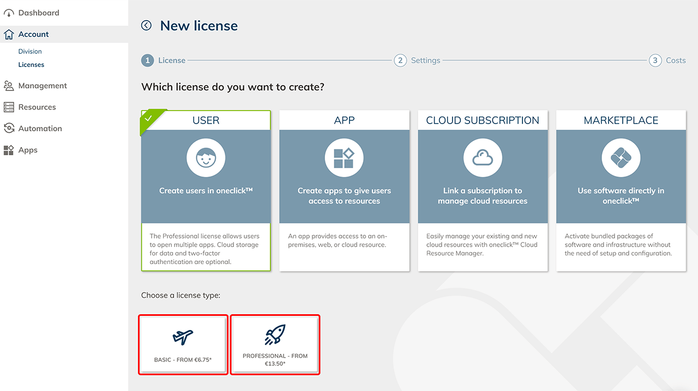Jump to step 2 Settings
This screenshot has width=698, height=391.
[417, 60]
